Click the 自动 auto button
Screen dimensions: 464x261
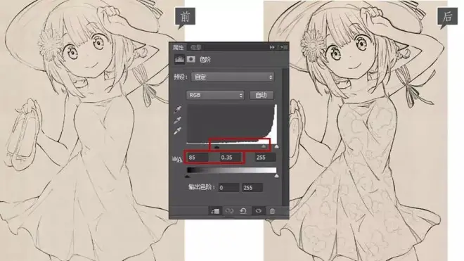coord(262,95)
